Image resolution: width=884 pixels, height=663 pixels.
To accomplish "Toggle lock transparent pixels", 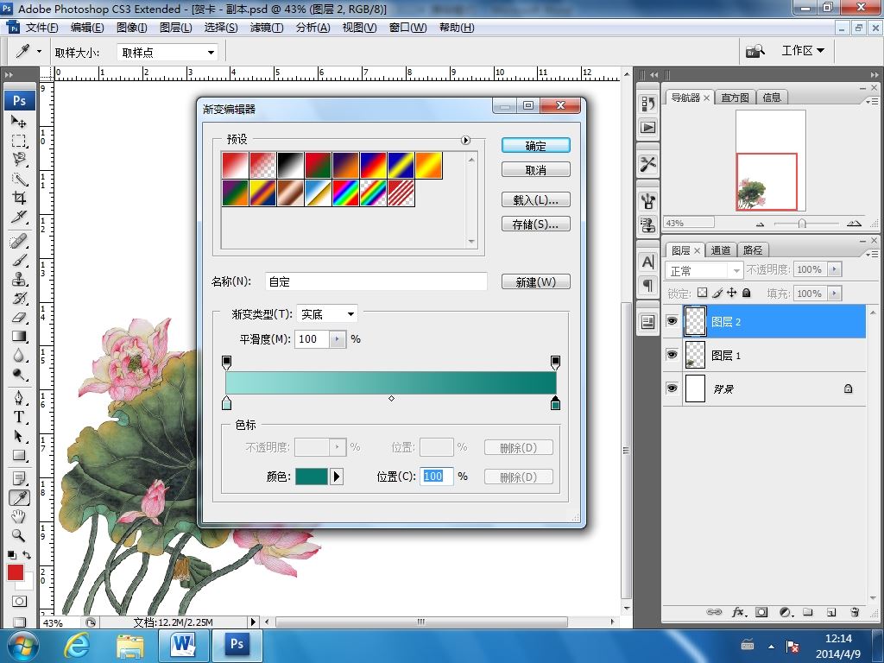I will click(x=702, y=293).
